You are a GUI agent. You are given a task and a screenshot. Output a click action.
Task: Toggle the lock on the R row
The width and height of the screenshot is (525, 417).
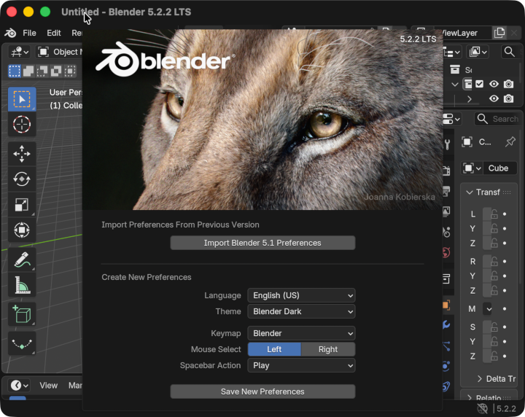494,262
